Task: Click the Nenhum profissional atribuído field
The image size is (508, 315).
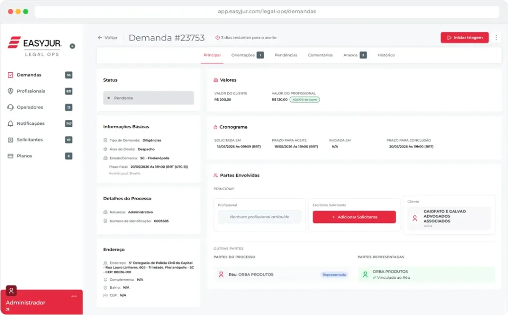Action: pos(259,216)
